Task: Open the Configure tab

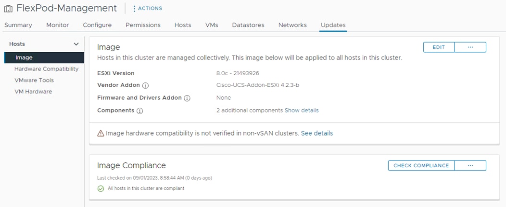Action: pos(97,25)
